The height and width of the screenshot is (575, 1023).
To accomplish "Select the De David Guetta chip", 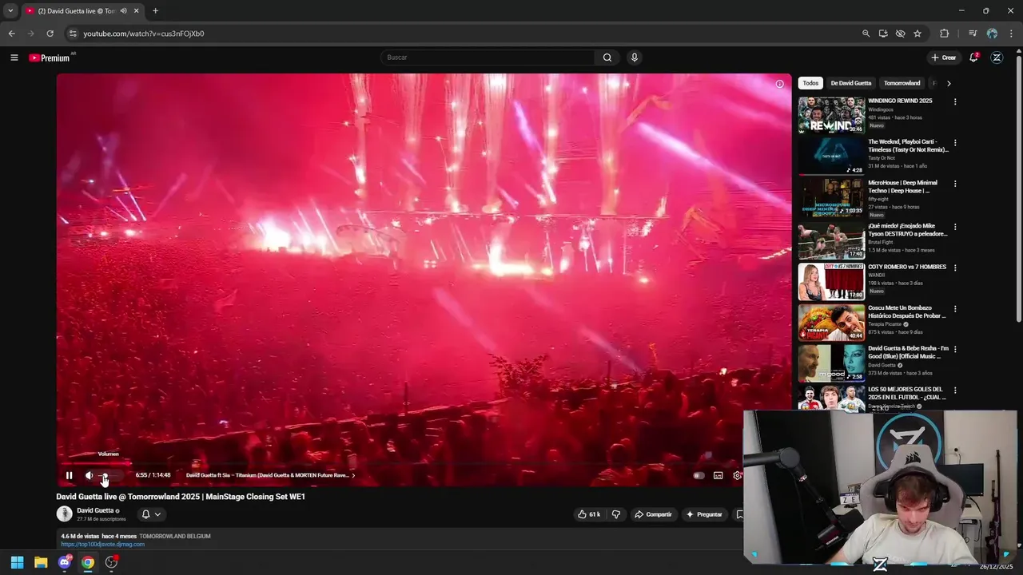I will point(850,83).
